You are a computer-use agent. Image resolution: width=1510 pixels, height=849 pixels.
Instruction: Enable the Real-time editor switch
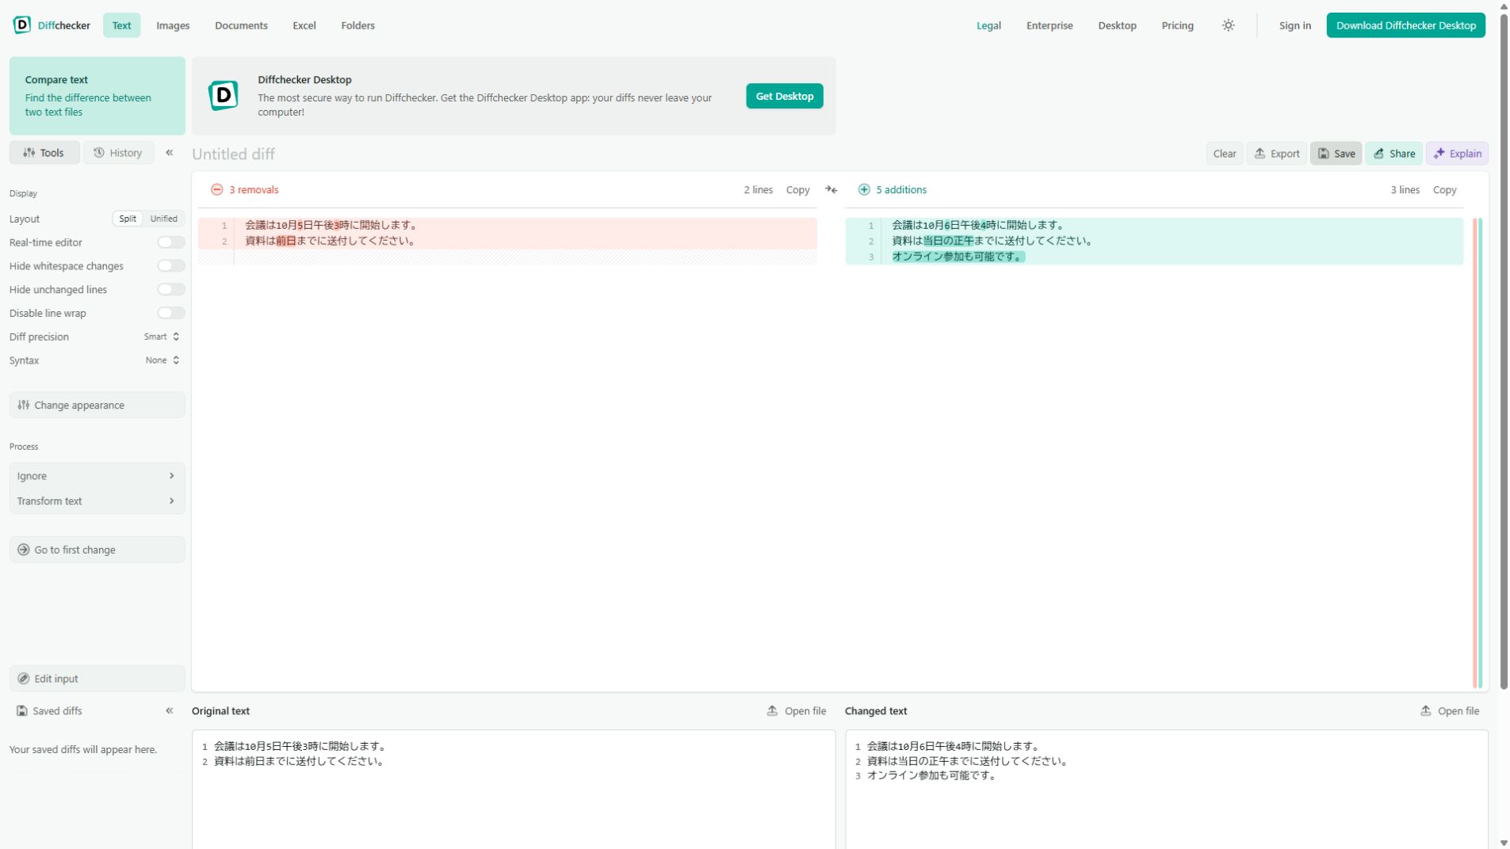(170, 242)
